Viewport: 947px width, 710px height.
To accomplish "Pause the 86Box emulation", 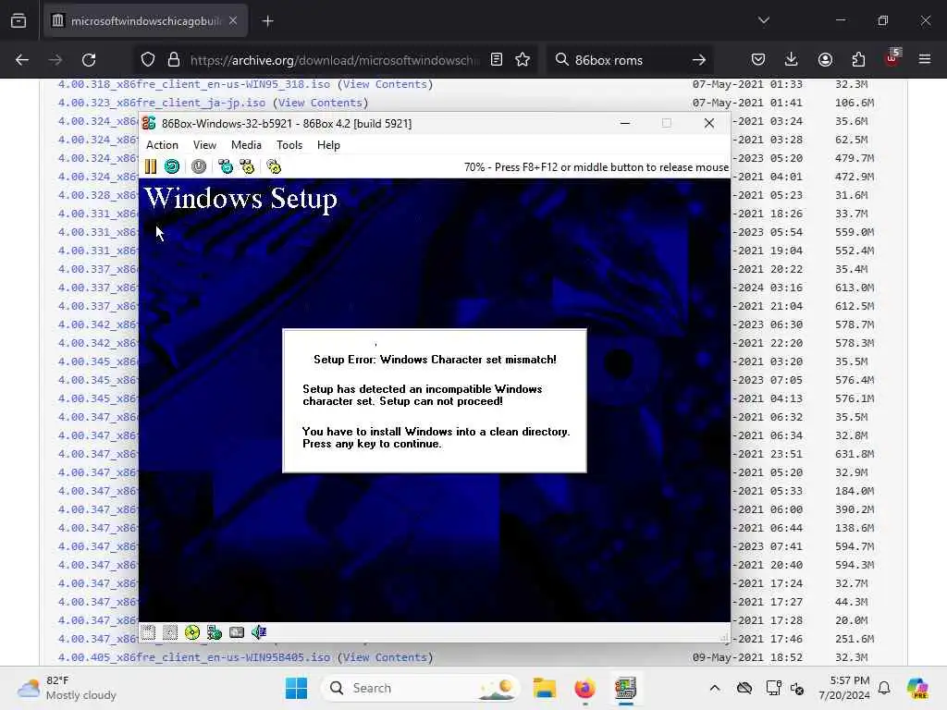I will [x=151, y=166].
